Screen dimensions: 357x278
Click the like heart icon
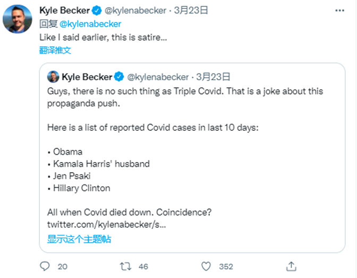tap(207, 266)
